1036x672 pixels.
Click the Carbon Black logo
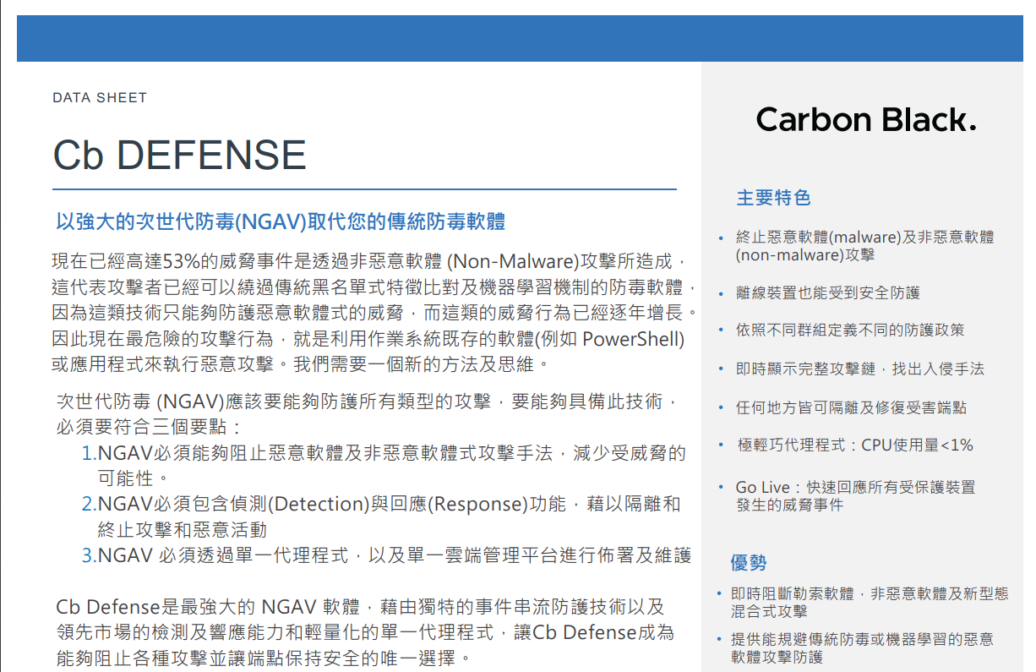[x=866, y=119]
